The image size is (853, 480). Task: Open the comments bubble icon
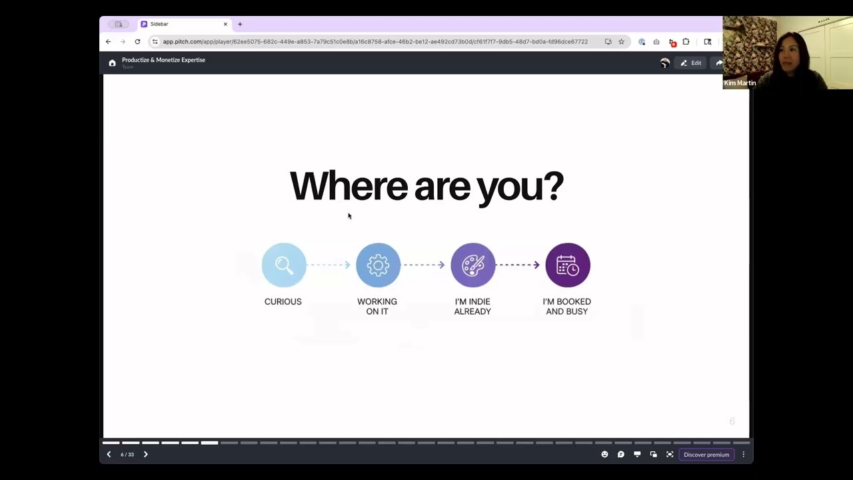pyautogui.click(x=620, y=455)
